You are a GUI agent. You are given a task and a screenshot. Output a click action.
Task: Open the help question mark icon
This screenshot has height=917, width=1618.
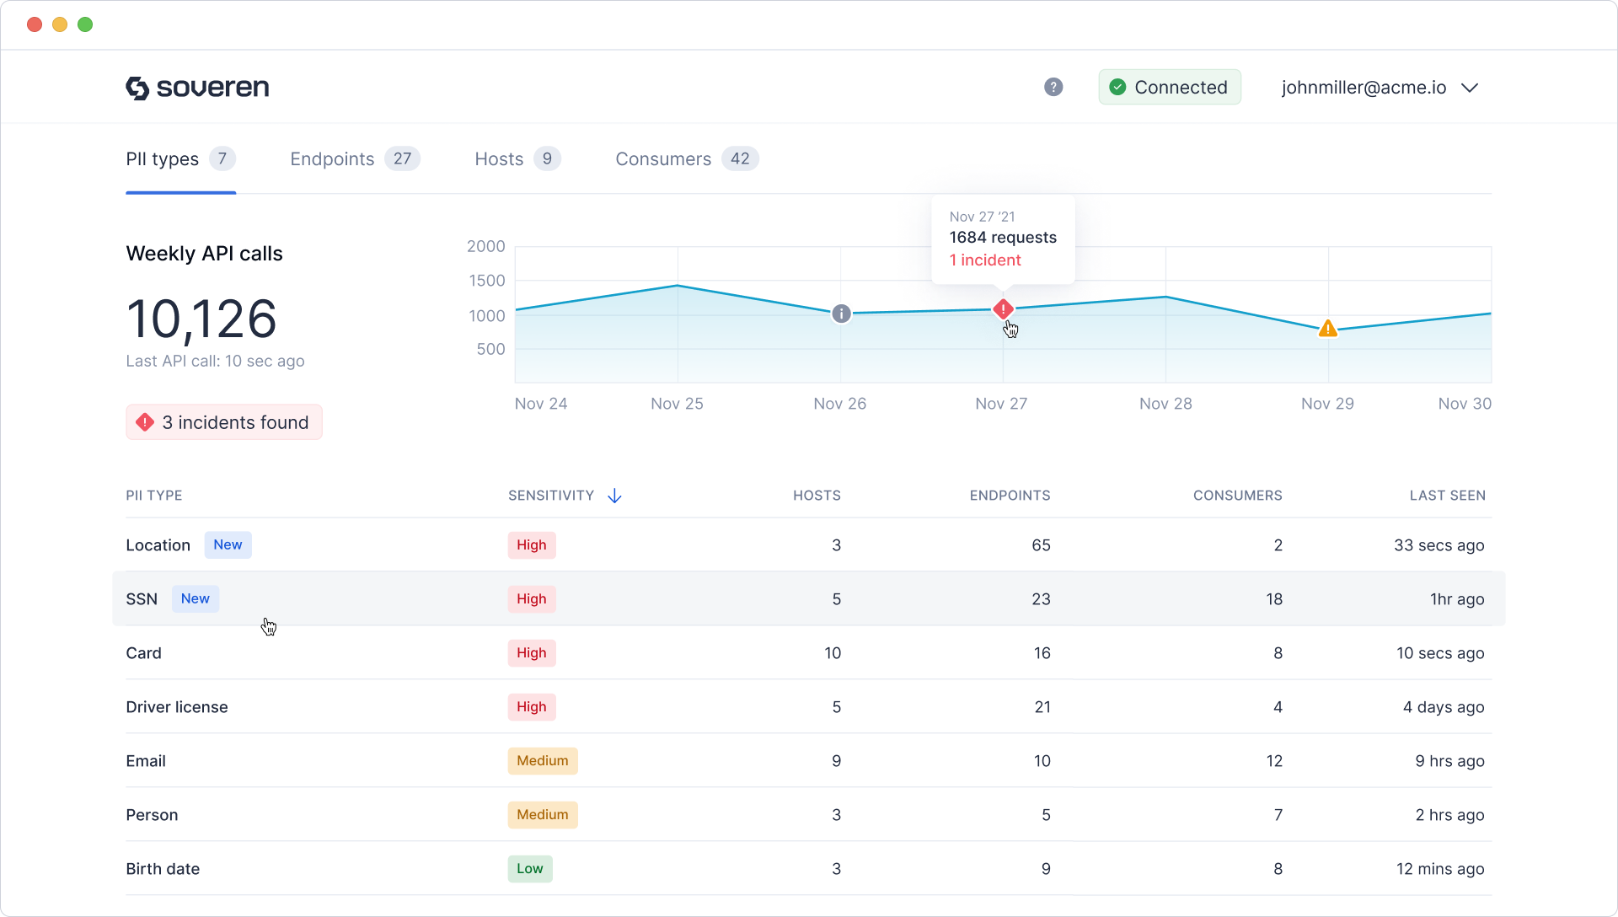[1053, 87]
